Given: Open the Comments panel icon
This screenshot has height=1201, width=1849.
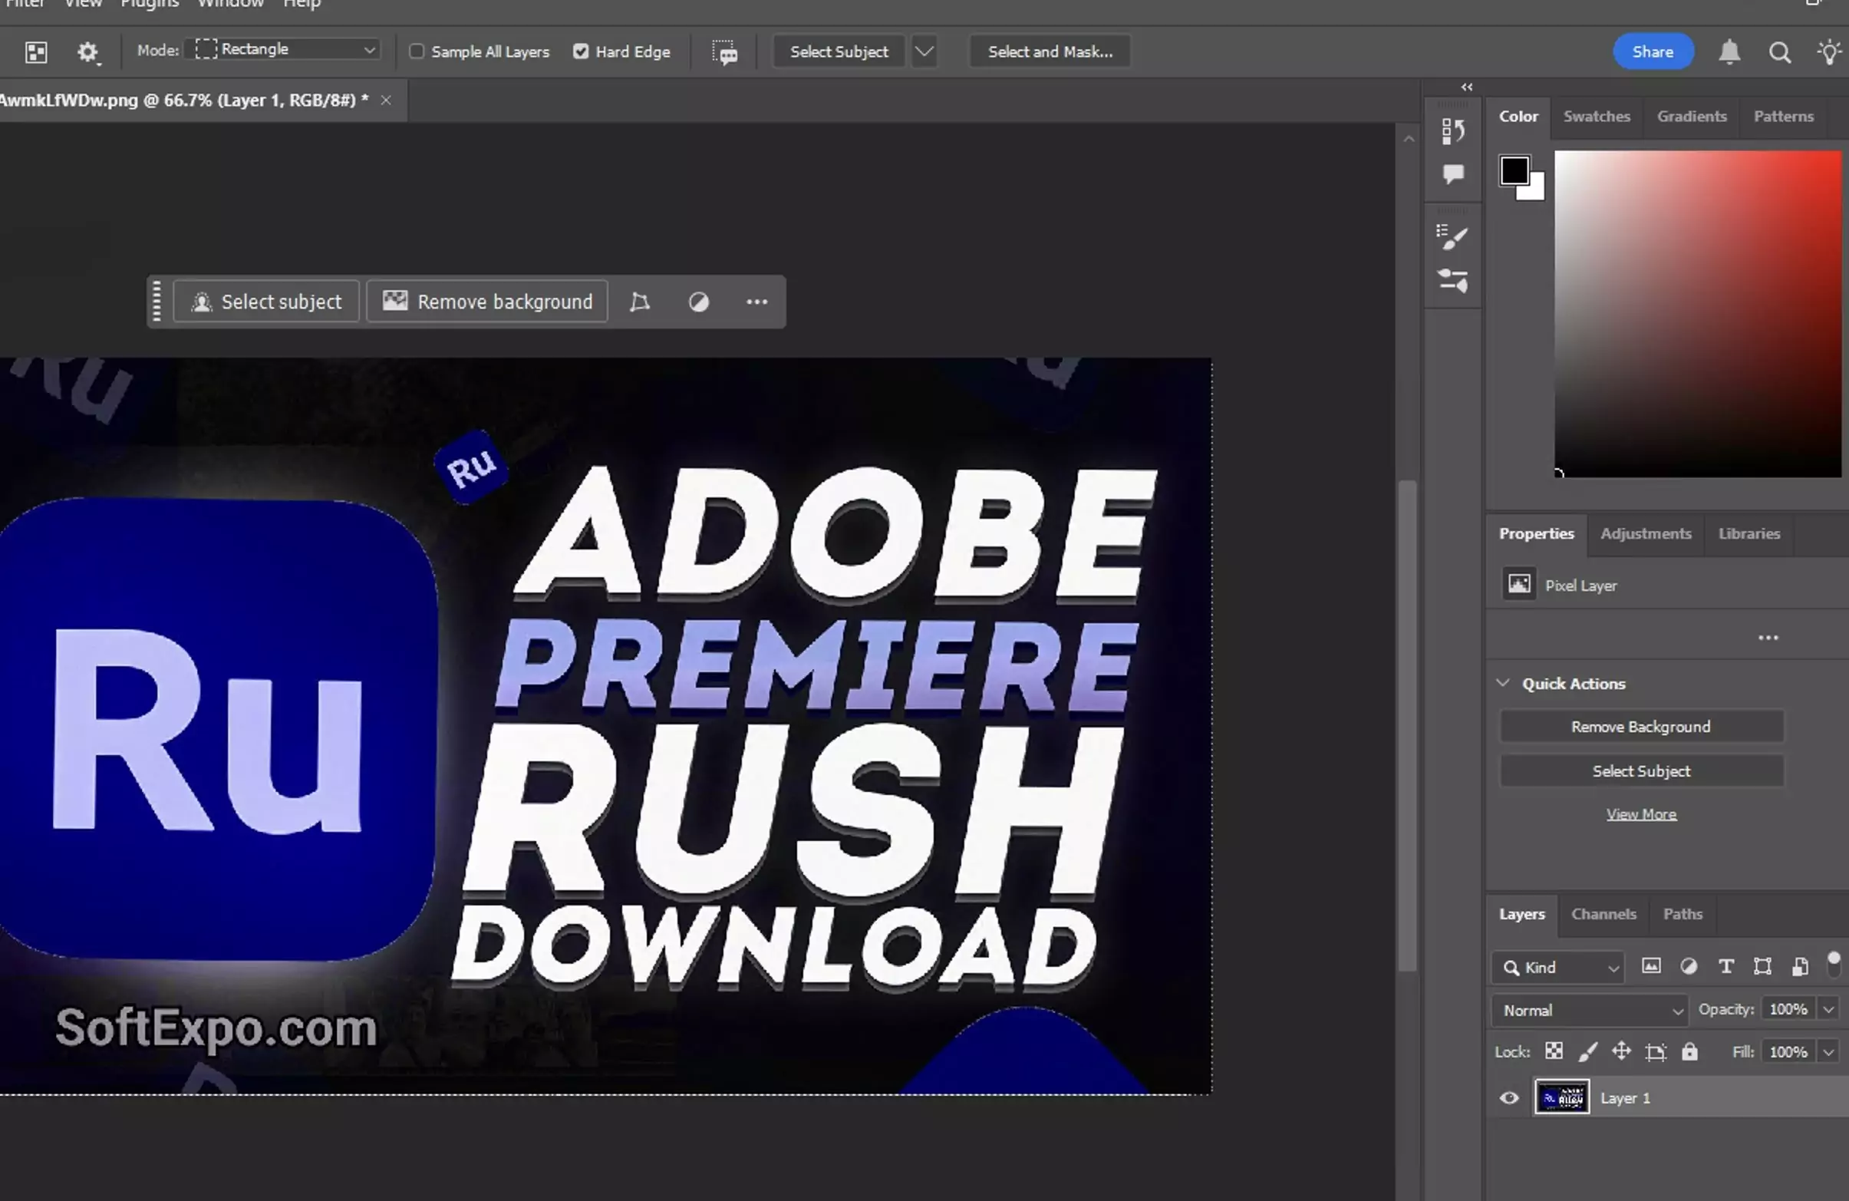Looking at the screenshot, I should (1453, 173).
